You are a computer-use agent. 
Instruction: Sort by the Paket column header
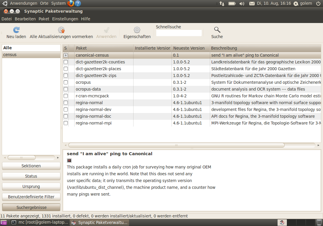104,48
